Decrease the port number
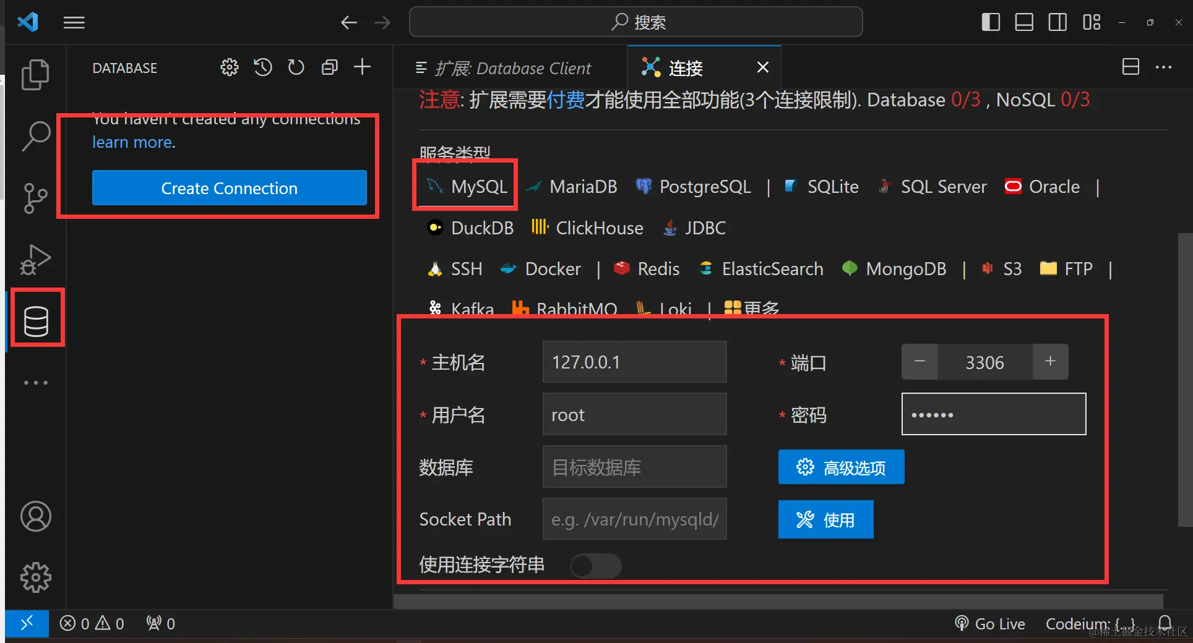The height and width of the screenshot is (643, 1193). pos(920,362)
